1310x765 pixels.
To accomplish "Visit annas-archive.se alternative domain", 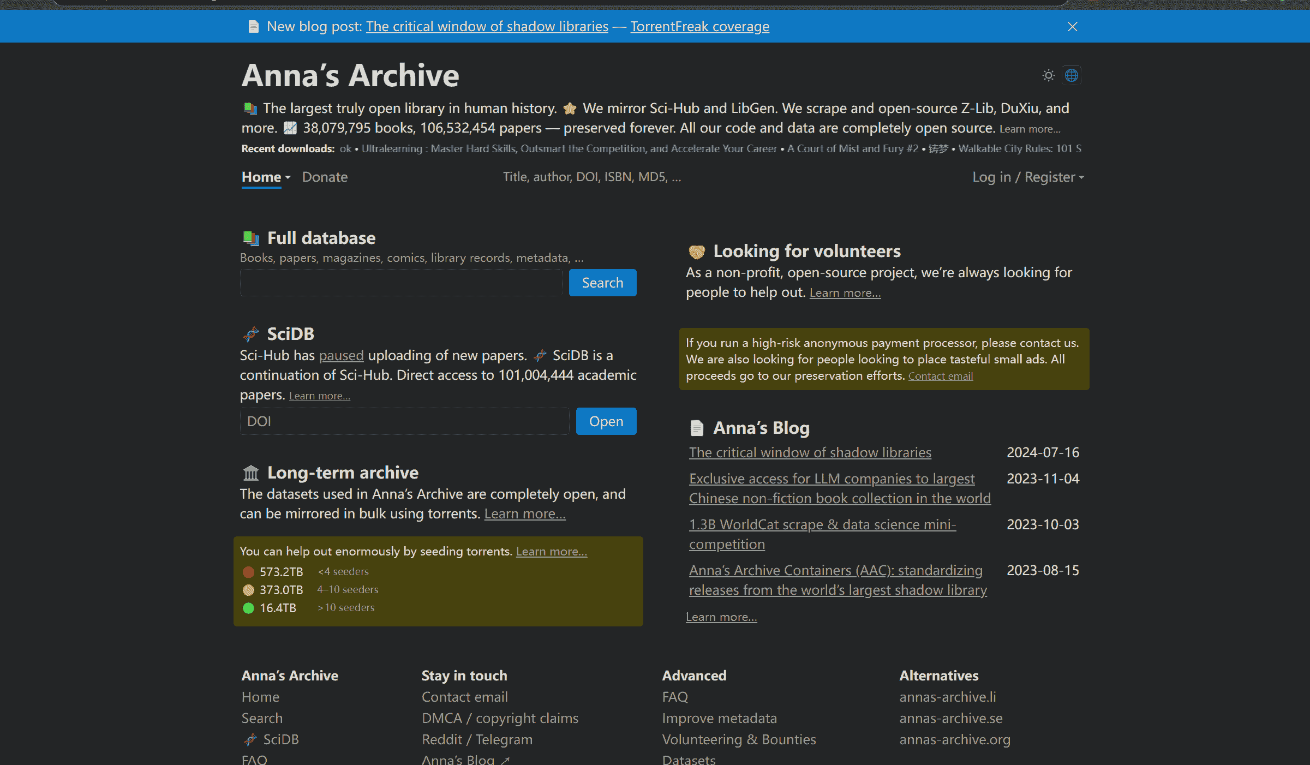I will (x=951, y=719).
